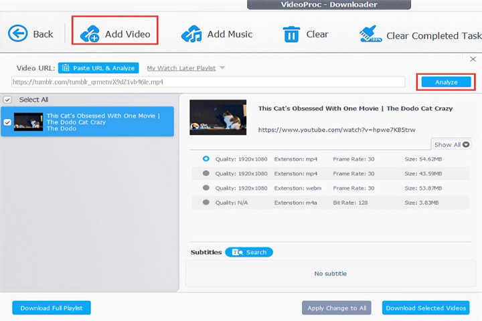Click the subtitle Search button label

coord(256,252)
